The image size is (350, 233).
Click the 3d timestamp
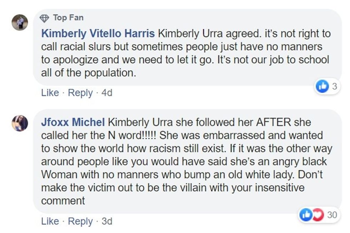[x=107, y=221]
